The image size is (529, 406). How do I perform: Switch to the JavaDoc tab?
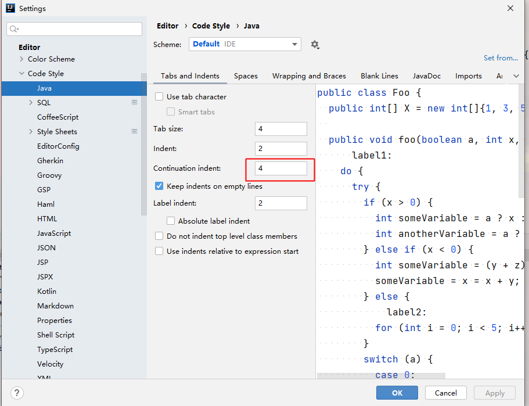click(426, 76)
